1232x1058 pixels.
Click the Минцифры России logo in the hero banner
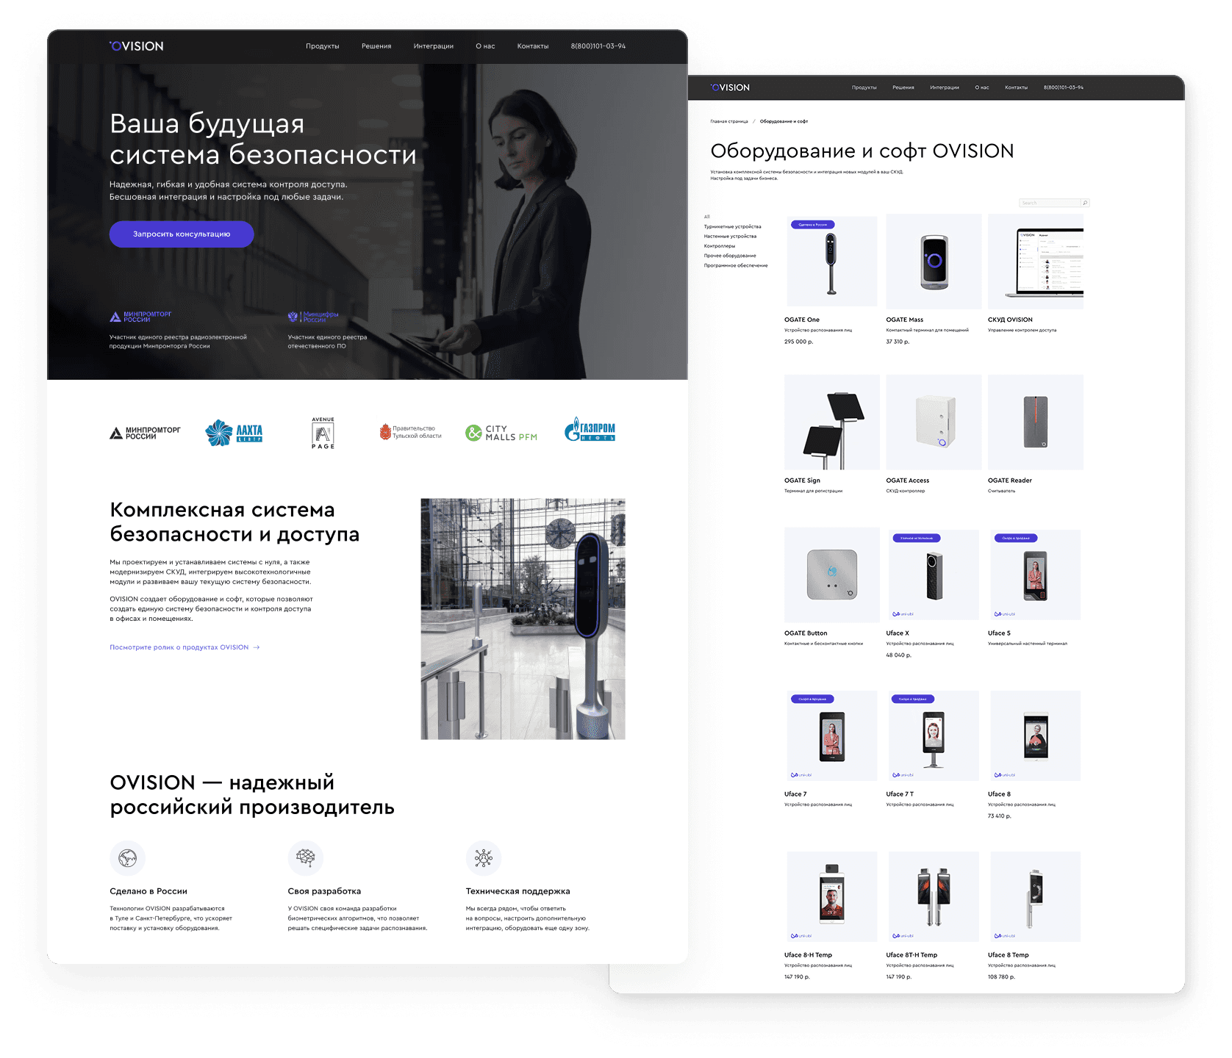(313, 317)
